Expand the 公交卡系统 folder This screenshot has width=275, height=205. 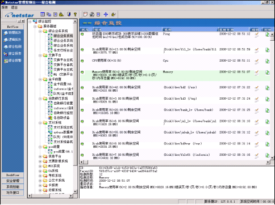(40, 181)
